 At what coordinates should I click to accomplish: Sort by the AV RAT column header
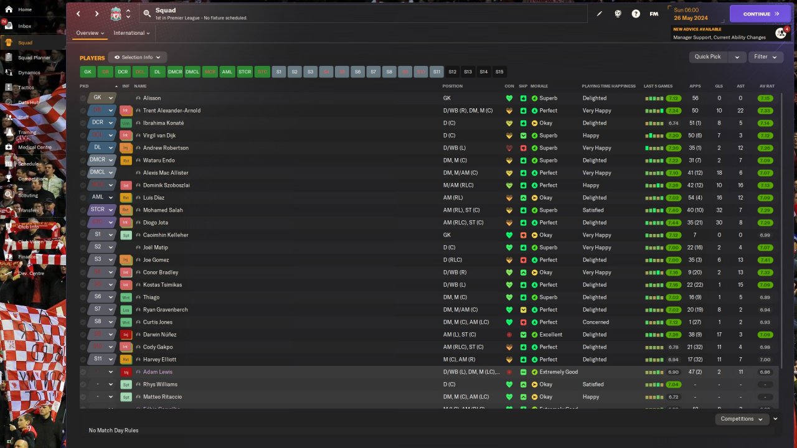pyautogui.click(x=766, y=86)
